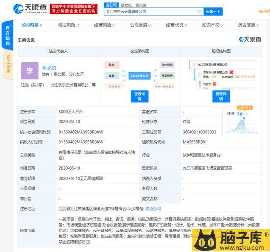
Task: Click the 天眼一下 search button
Action: (x=213, y=12)
